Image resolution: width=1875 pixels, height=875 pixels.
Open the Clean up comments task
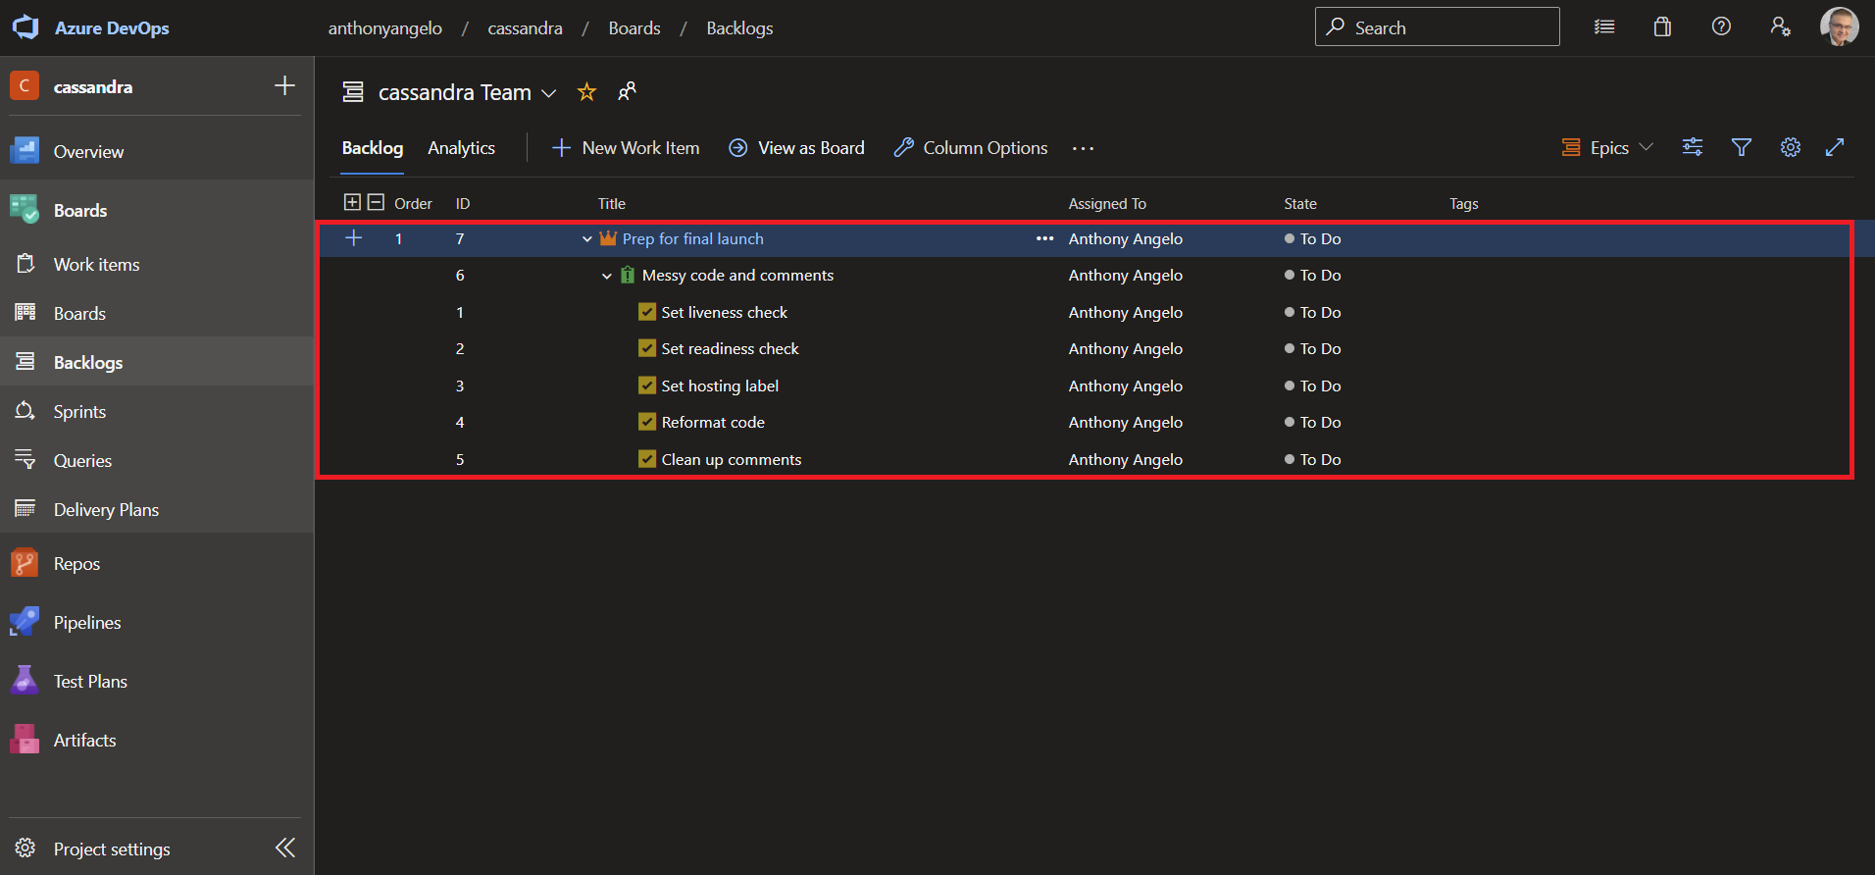(x=731, y=459)
